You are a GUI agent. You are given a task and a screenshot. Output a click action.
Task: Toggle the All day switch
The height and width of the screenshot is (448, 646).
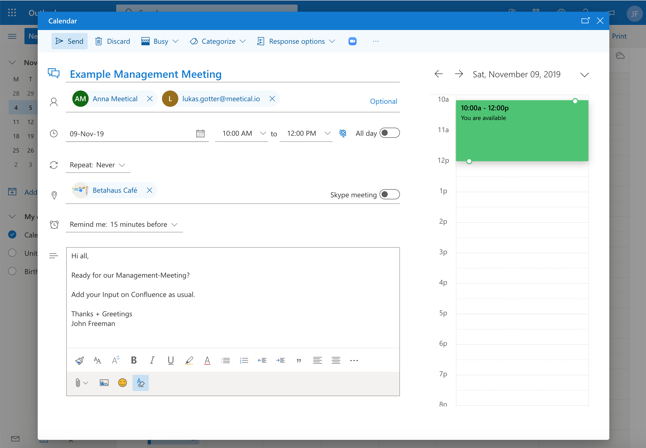tap(389, 133)
